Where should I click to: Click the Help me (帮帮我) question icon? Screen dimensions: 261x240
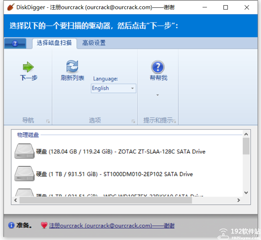[x=158, y=67]
